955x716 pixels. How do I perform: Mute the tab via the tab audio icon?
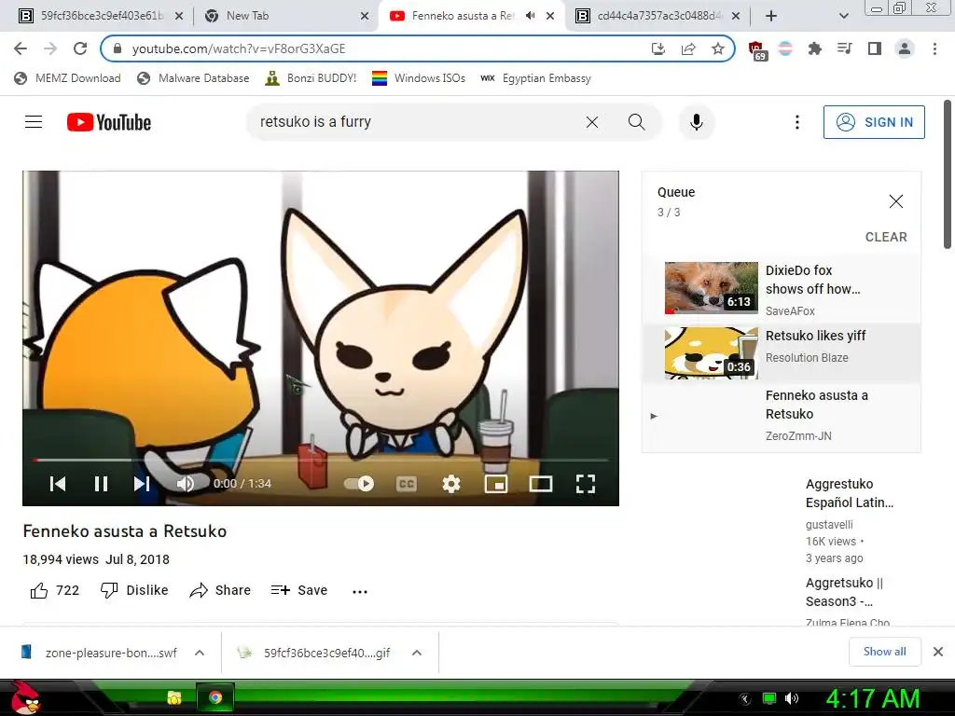[531, 16]
